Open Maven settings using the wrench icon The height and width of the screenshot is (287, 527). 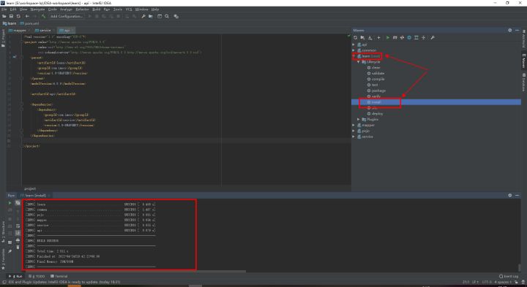(x=433, y=37)
